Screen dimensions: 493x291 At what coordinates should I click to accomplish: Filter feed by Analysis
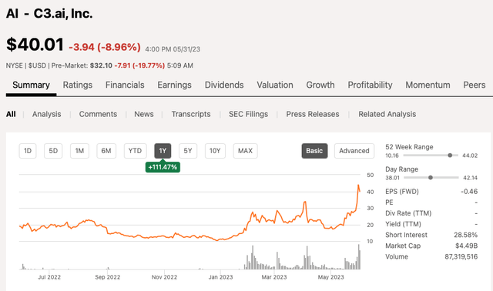46,114
